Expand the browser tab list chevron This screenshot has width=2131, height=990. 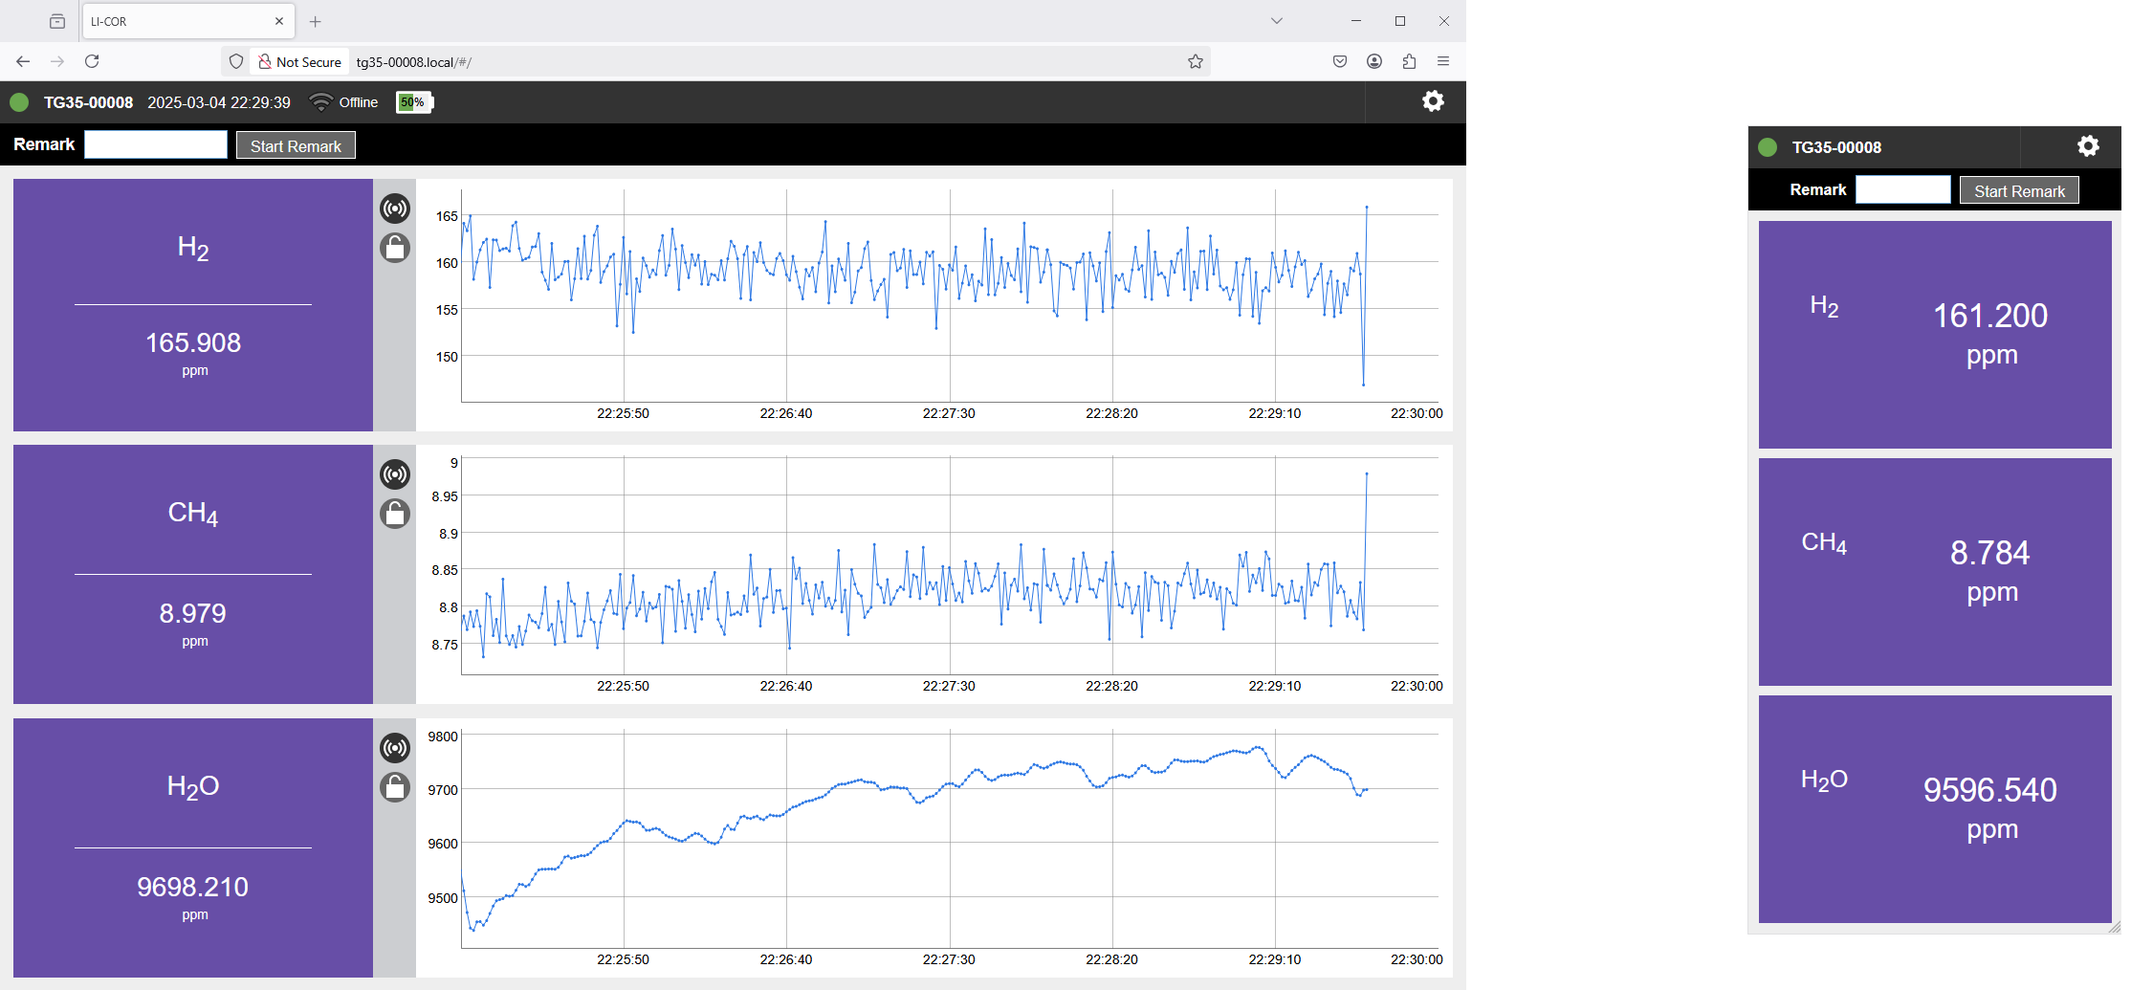(x=1276, y=21)
